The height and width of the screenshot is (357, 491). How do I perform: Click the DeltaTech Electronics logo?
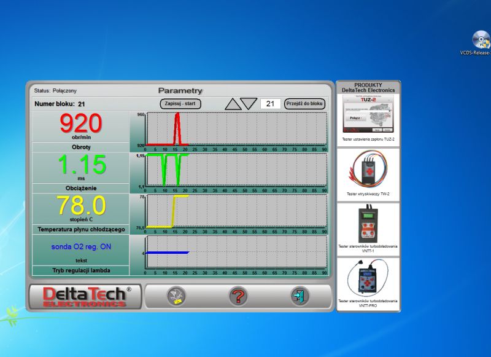85,297
